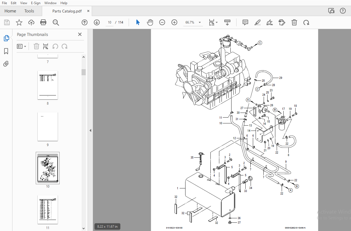351x231 pixels.
Task: Rotate thumbnail counterclockwise
Action: (x=55, y=46)
